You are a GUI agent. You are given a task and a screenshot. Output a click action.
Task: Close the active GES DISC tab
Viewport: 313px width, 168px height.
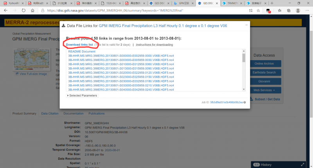[217, 4]
